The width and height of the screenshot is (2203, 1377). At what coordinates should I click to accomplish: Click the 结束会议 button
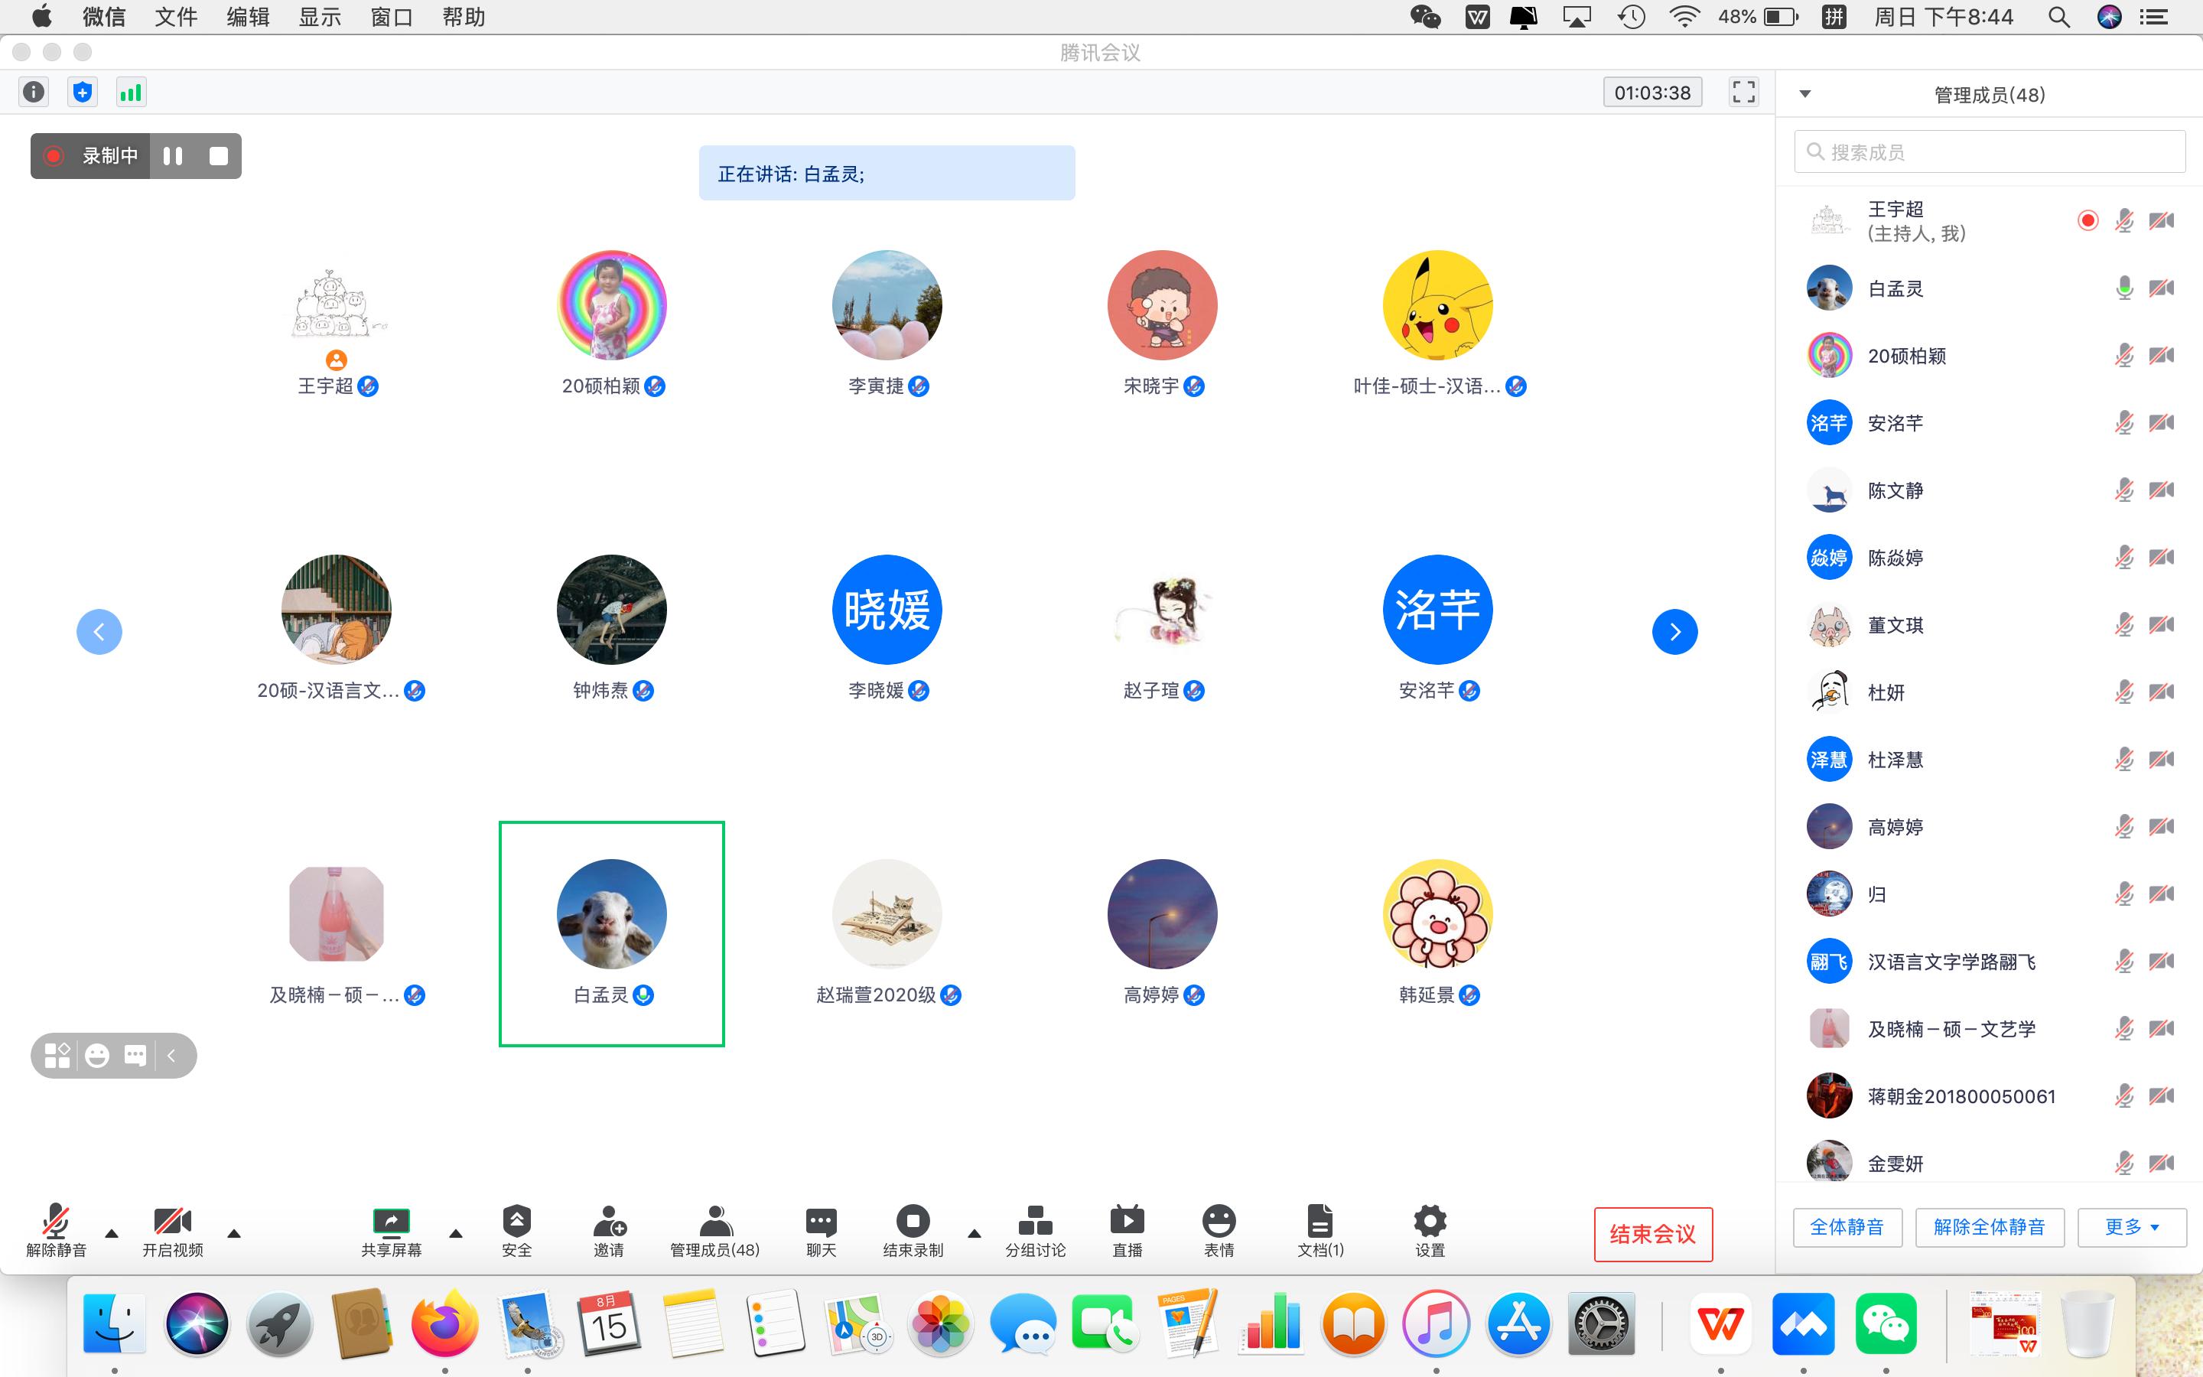point(1652,1234)
